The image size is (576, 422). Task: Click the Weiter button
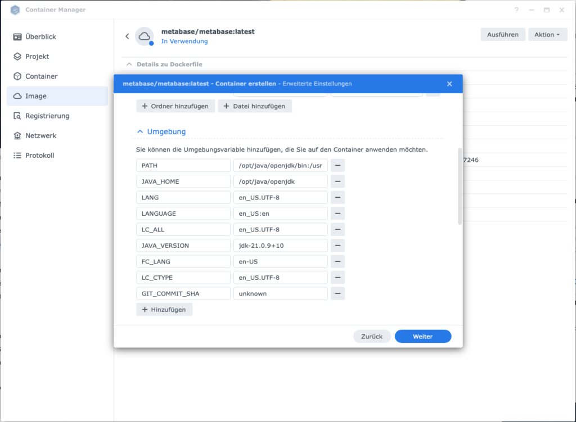point(422,337)
